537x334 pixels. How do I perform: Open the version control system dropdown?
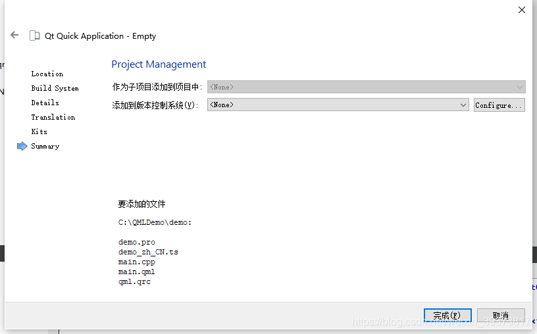click(x=338, y=105)
